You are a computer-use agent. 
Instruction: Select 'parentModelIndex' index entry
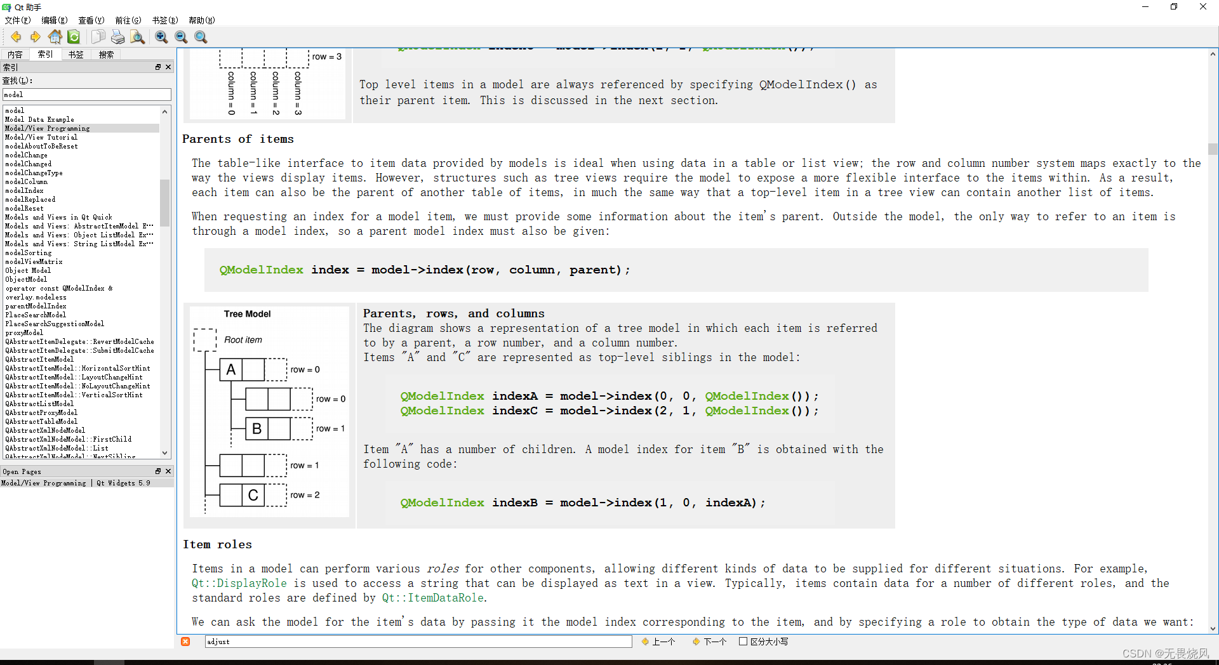[36, 306]
